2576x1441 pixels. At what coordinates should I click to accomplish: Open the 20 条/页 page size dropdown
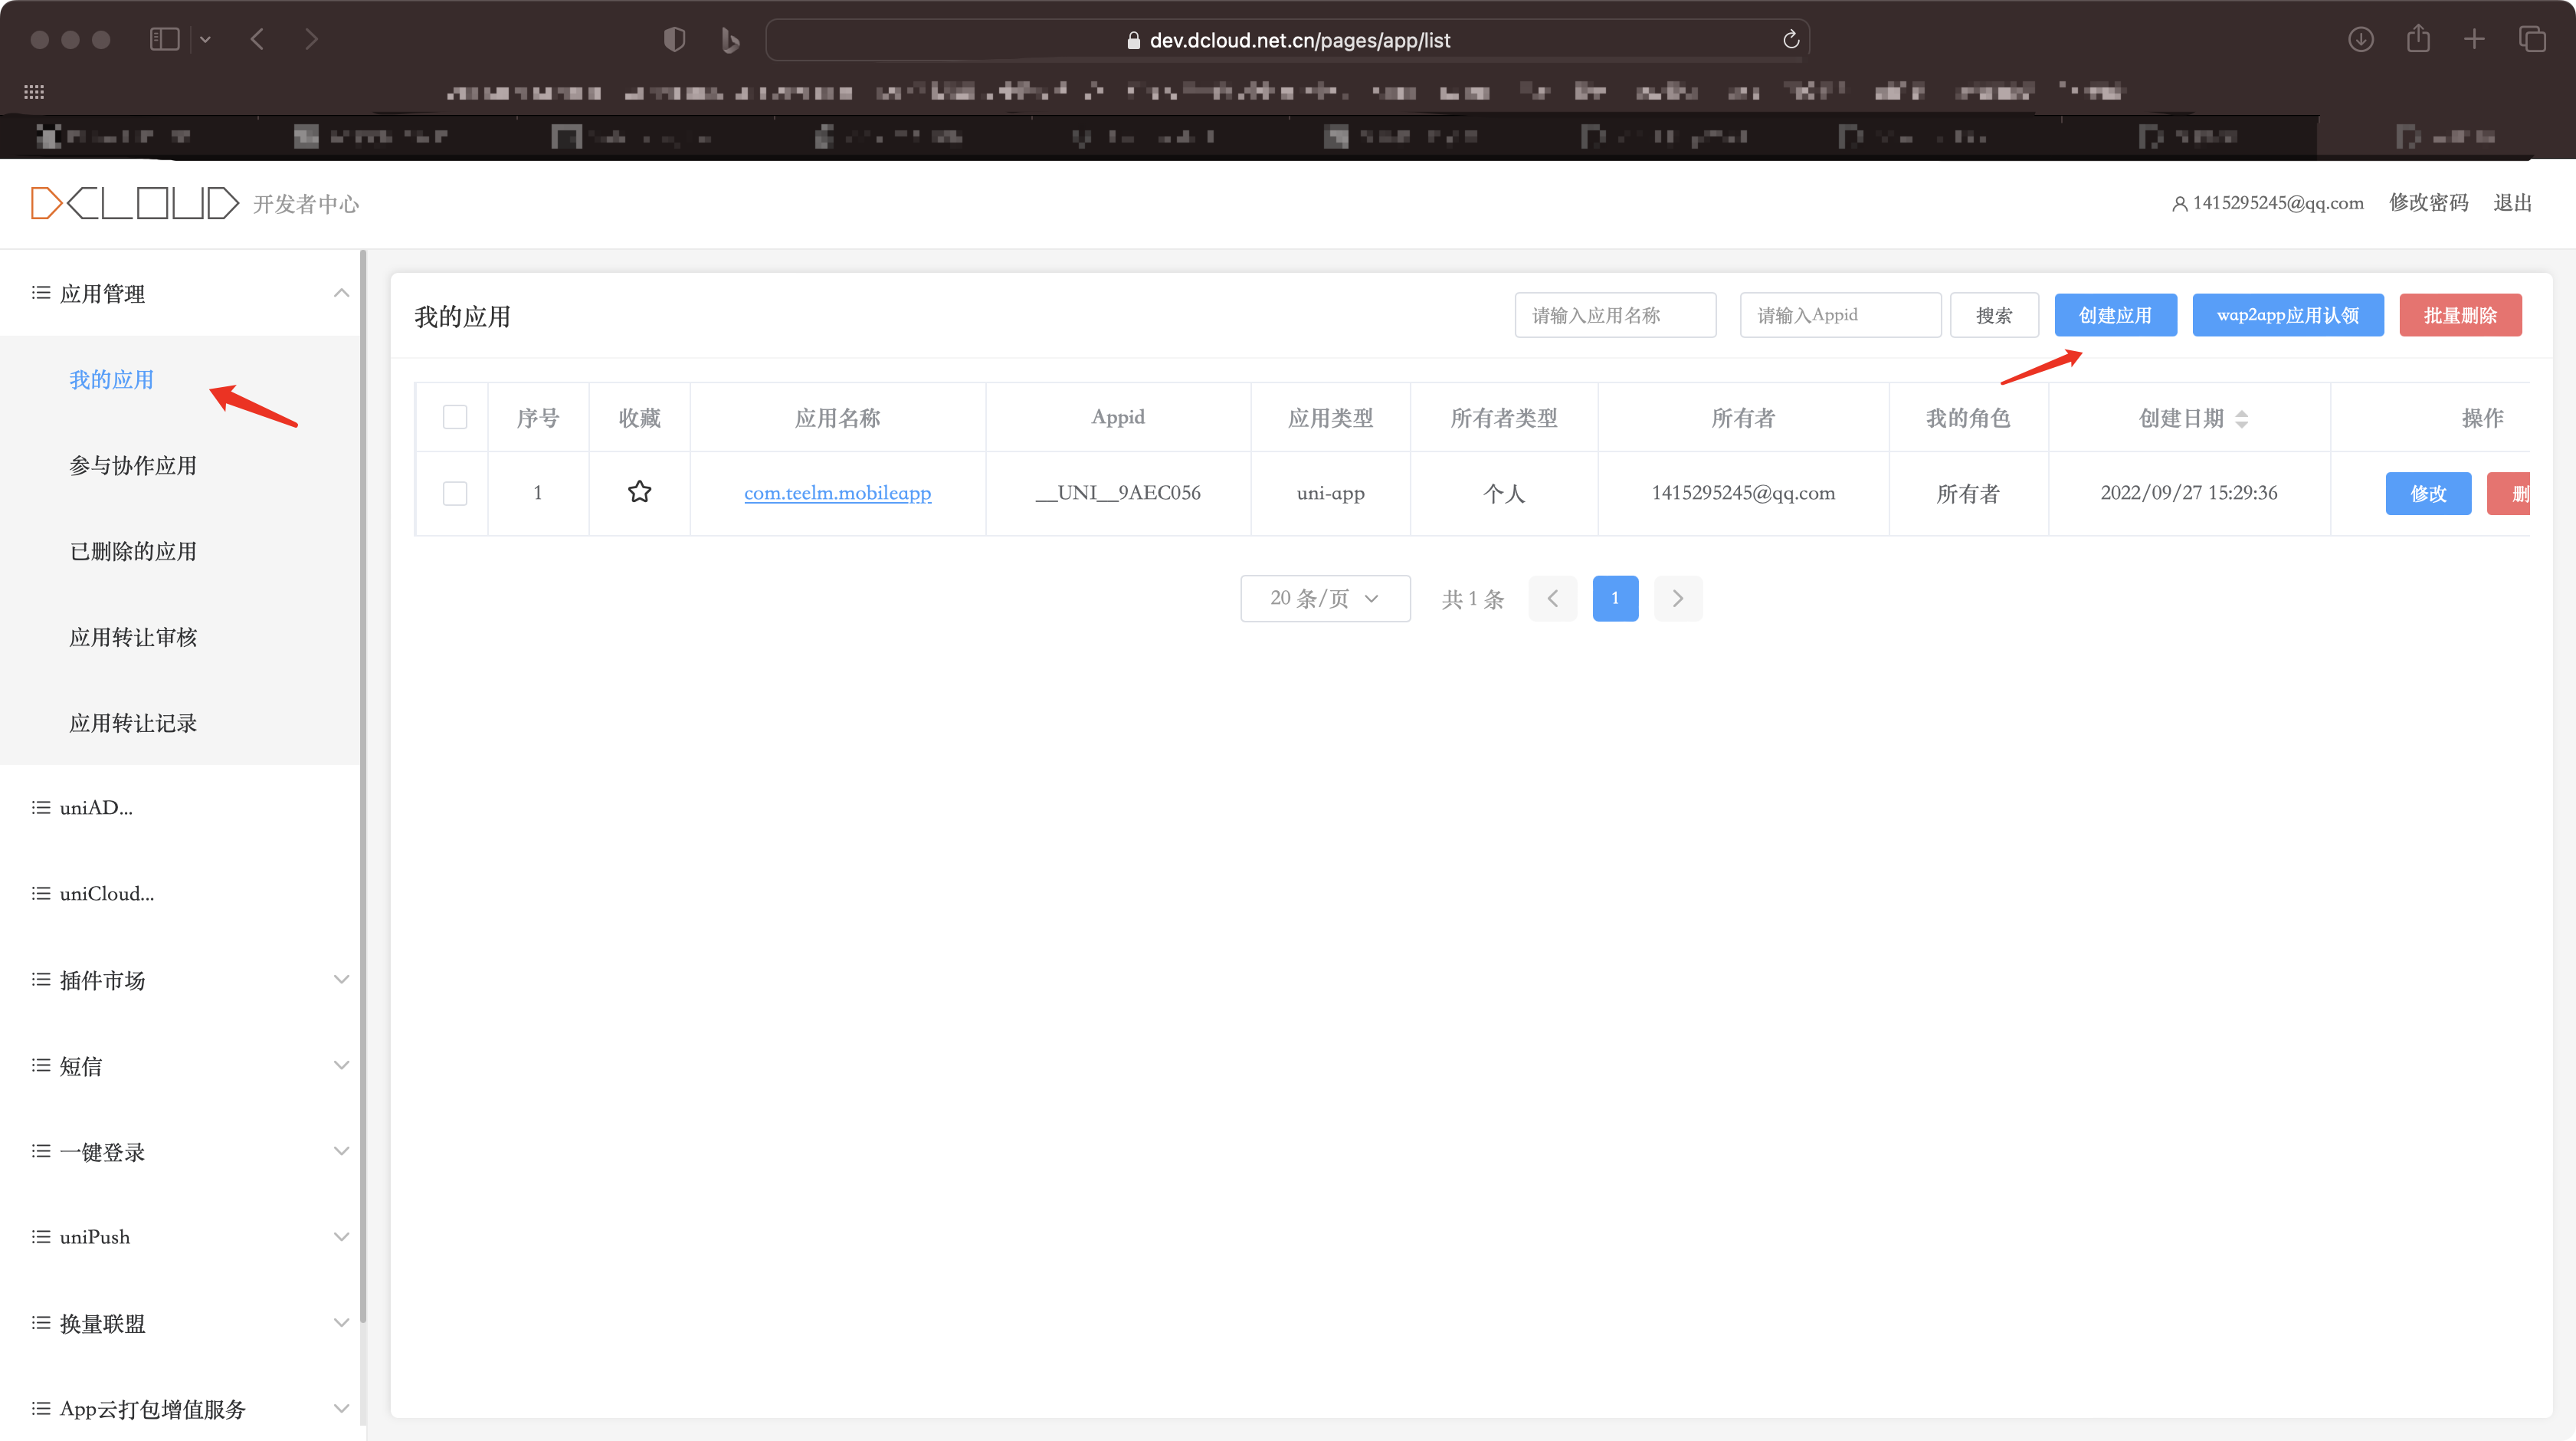(1325, 599)
